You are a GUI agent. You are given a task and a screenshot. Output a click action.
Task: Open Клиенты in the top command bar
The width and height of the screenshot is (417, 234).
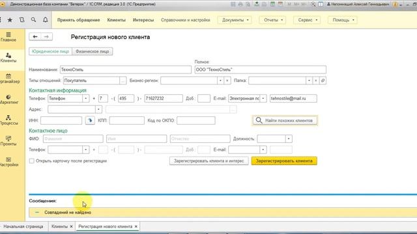click(x=116, y=20)
